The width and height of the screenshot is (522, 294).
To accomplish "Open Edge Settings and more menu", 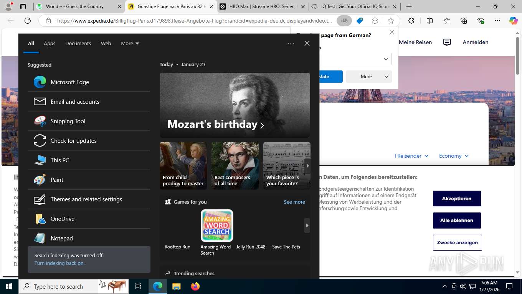I will pyautogui.click(x=497, y=21).
